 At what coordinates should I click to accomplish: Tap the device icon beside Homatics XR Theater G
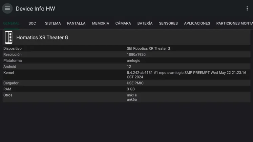pyautogui.click(x=8, y=37)
